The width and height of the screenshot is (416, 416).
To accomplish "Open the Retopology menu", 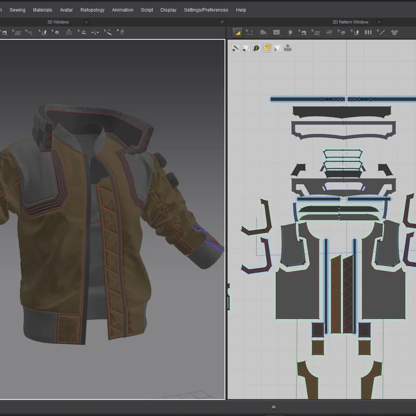I will pyautogui.click(x=92, y=10).
